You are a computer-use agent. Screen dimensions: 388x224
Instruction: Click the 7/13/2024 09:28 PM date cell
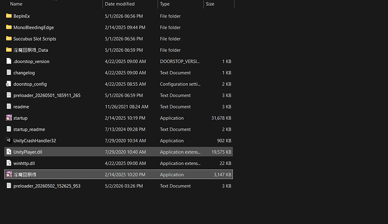tap(125, 129)
